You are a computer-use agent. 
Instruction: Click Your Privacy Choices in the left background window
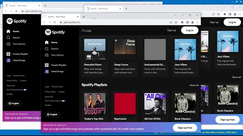tap(17, 90)
